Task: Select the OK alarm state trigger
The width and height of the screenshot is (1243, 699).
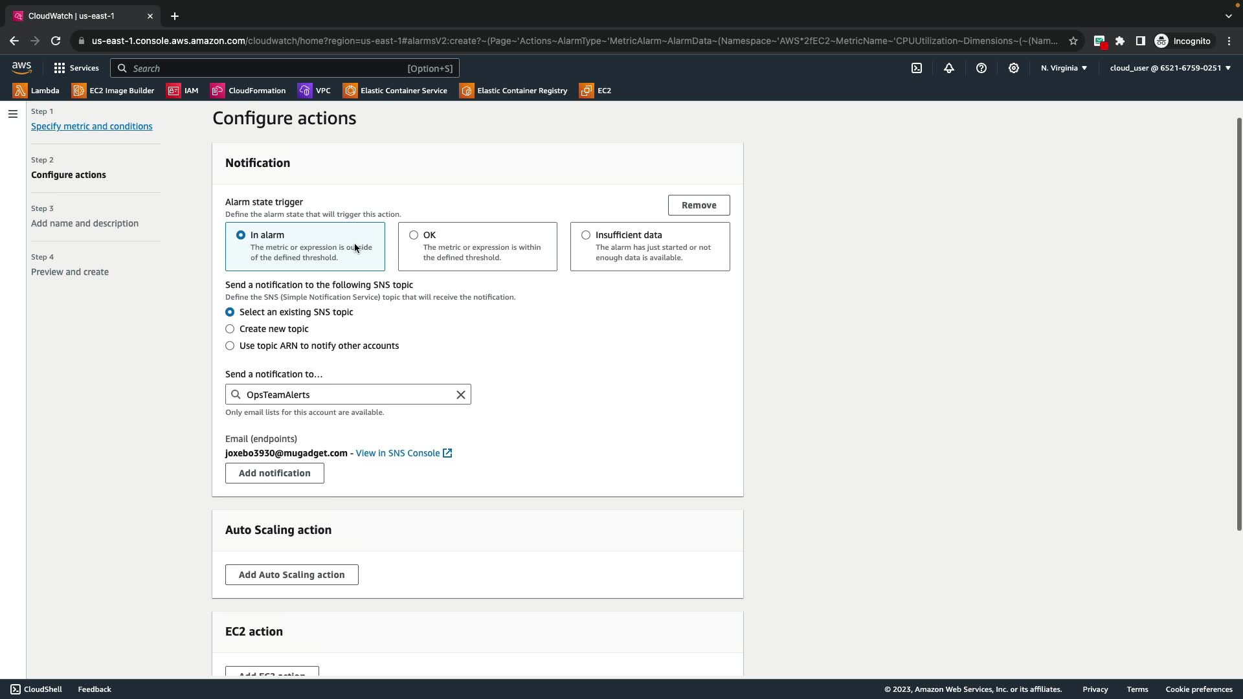Action: (414, 235)
